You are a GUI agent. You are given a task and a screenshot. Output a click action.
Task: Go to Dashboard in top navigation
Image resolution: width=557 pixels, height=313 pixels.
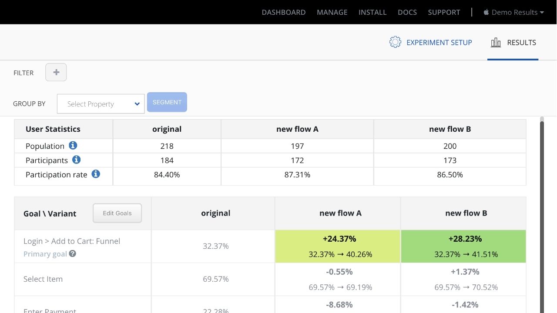click(284, 12)
